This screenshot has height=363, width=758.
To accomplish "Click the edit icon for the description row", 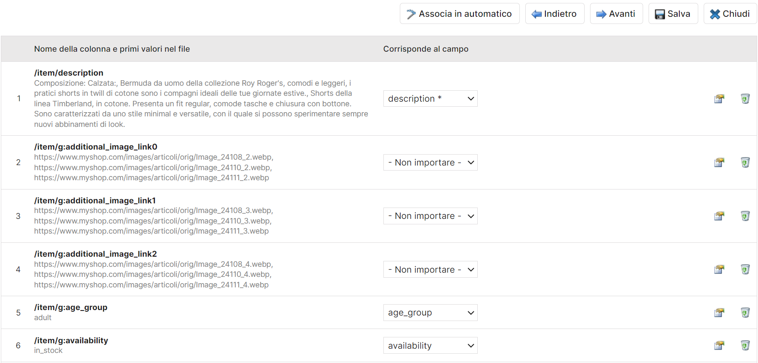I will click(x=719, y=99).
